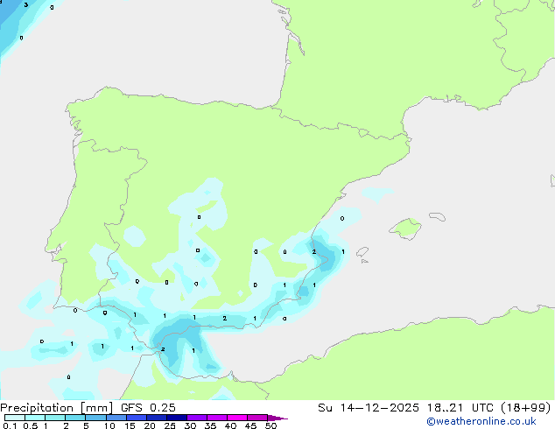The width and height of the screenshot is (555, 429).
Task: Click the '10' legend scale label
Action: point(109,425)
